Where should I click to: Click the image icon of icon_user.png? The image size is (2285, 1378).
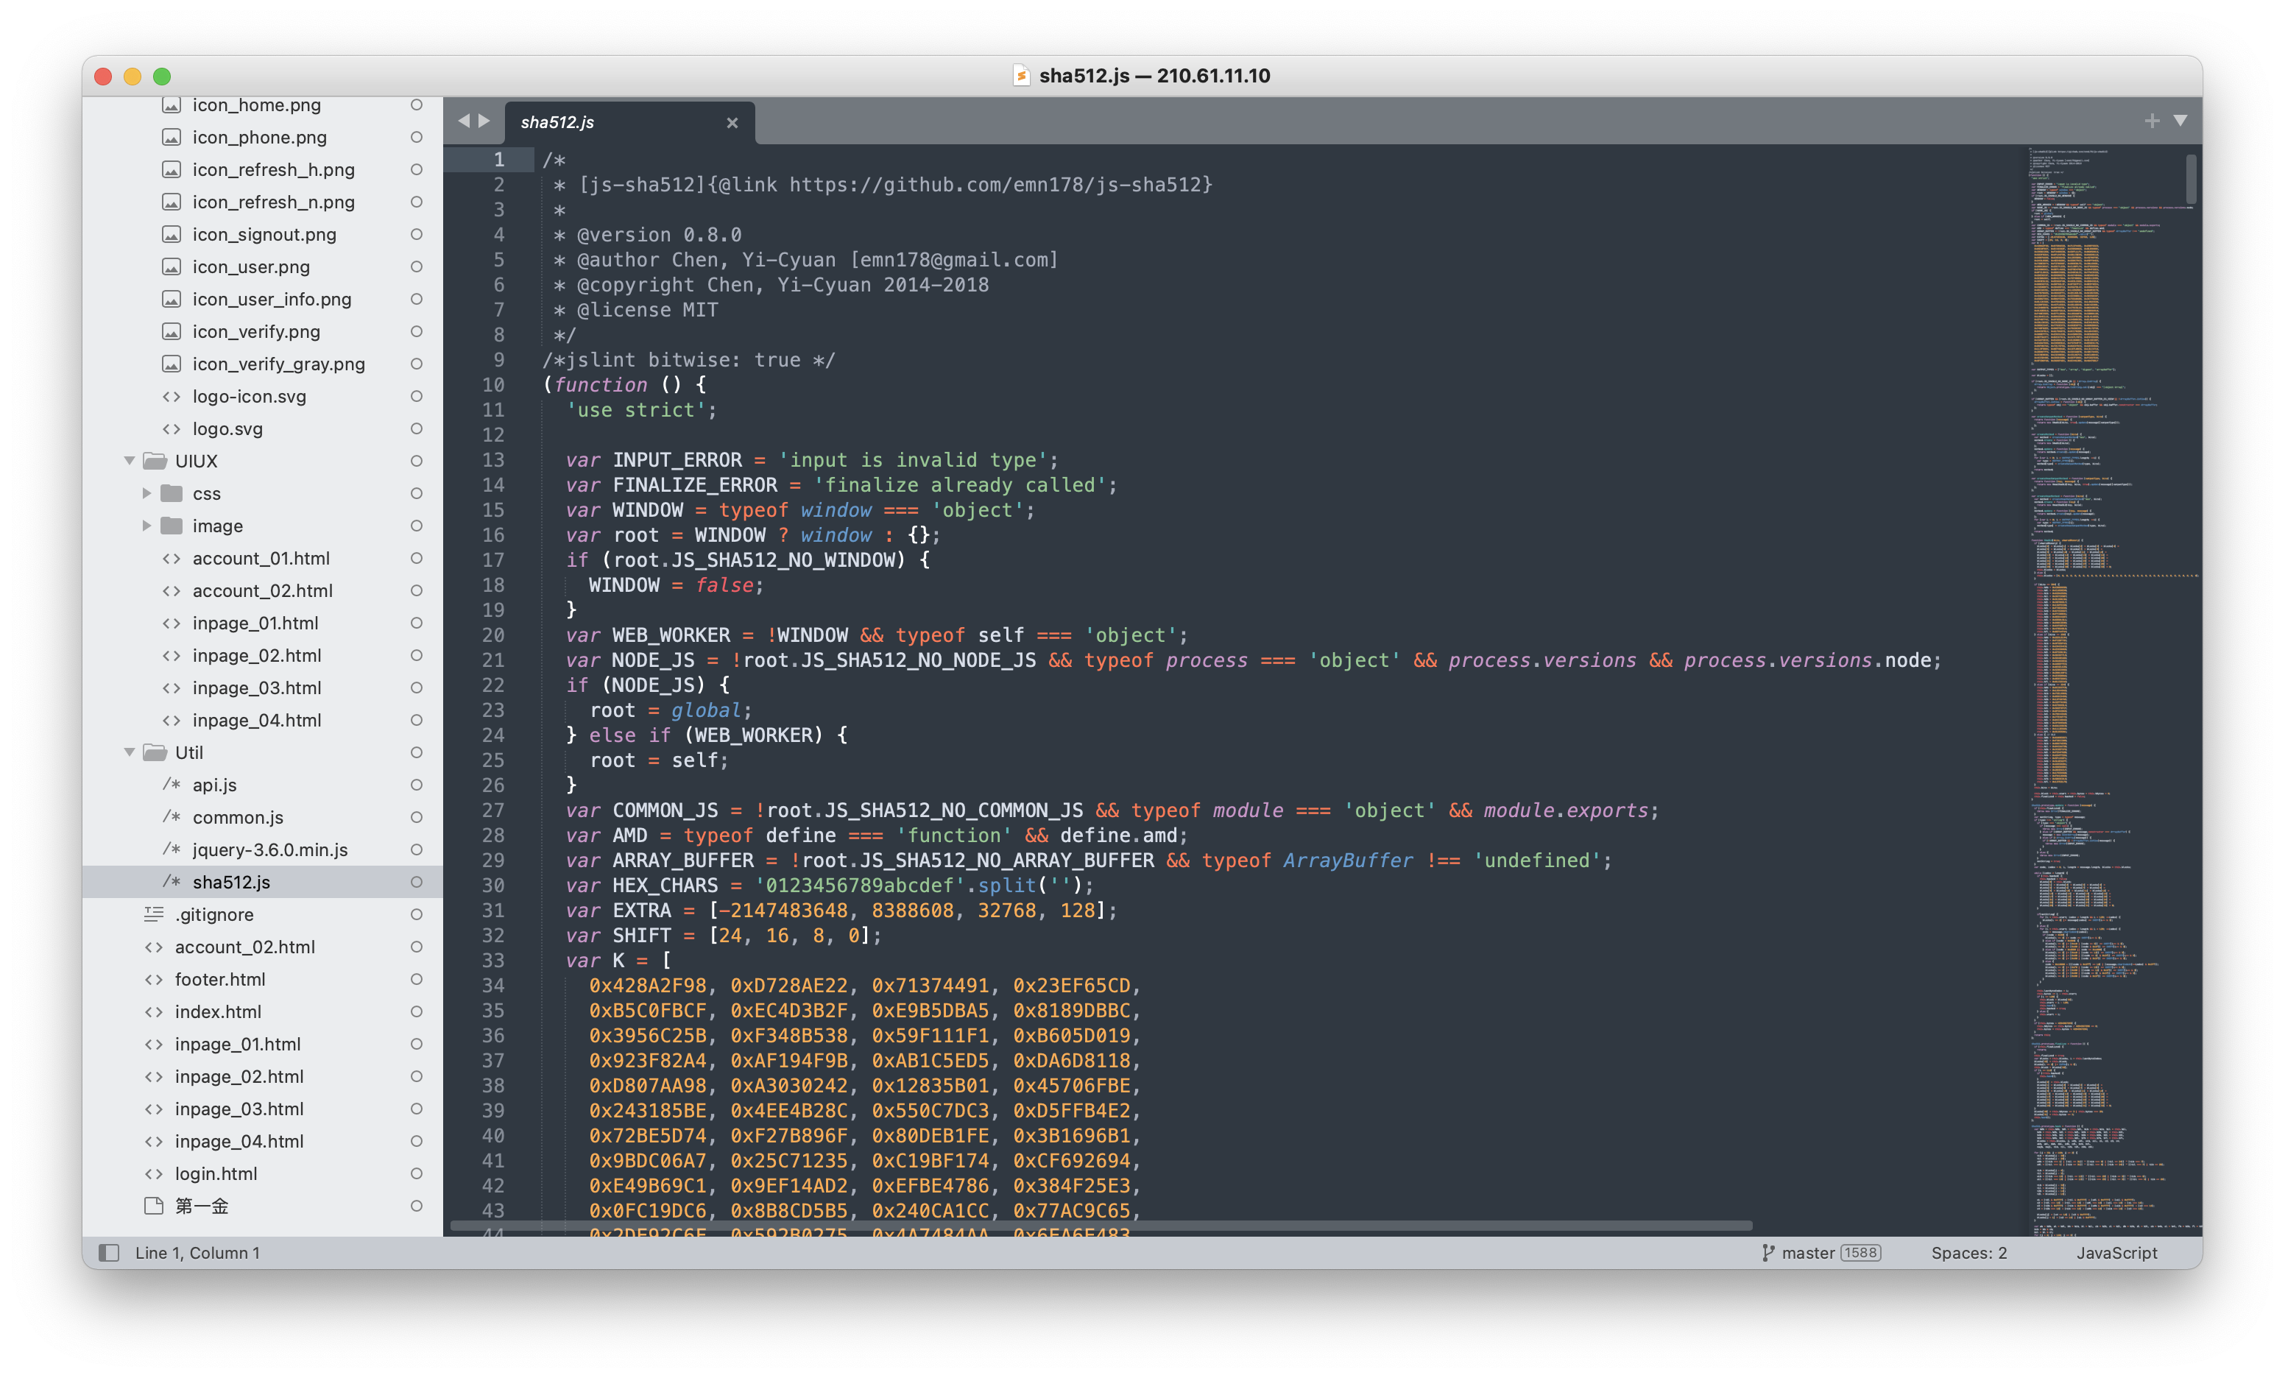[x=172, y=267]
